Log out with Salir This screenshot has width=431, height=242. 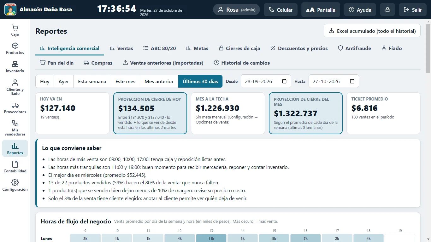(413, 10)
